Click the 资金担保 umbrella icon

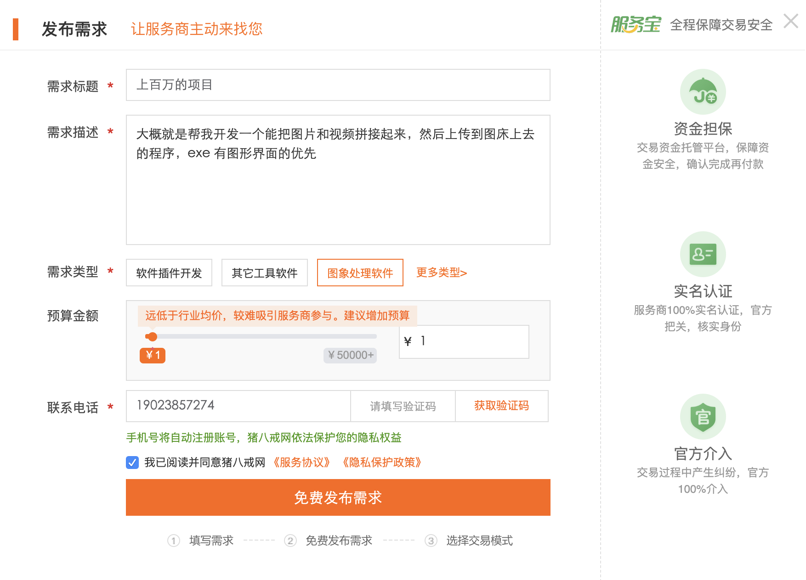[703, 92]
